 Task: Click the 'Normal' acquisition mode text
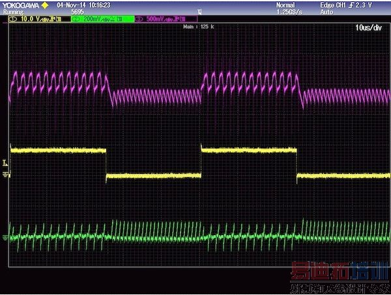click(285, 5)
